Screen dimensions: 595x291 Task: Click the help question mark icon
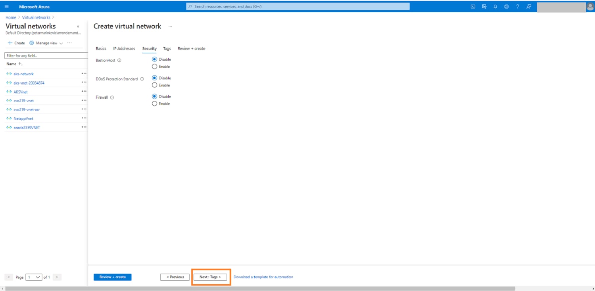click(x=517, y=7)
